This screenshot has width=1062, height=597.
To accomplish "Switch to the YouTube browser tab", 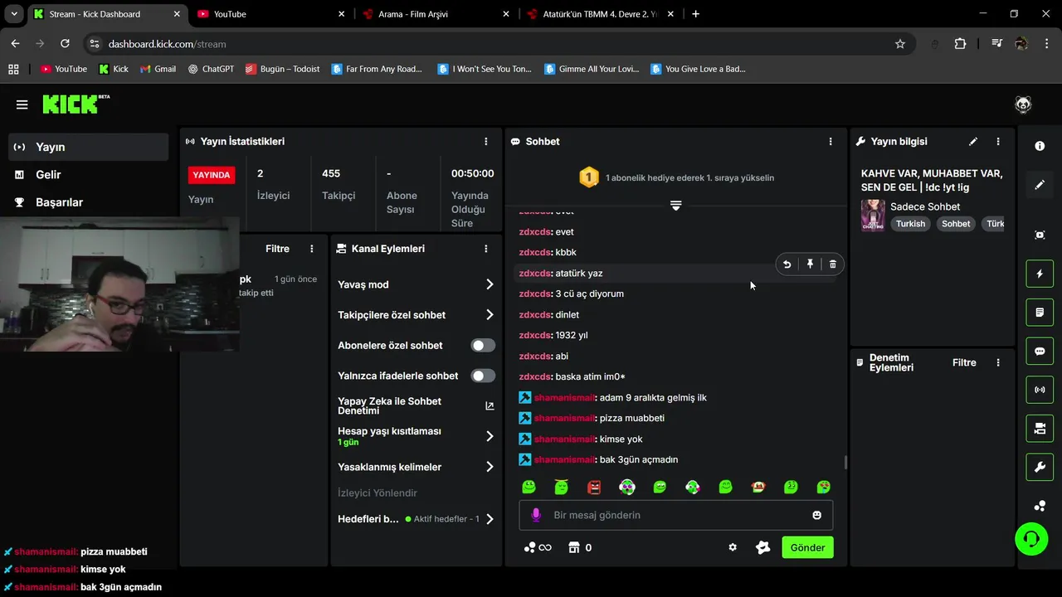I will [x=271, y=14].
